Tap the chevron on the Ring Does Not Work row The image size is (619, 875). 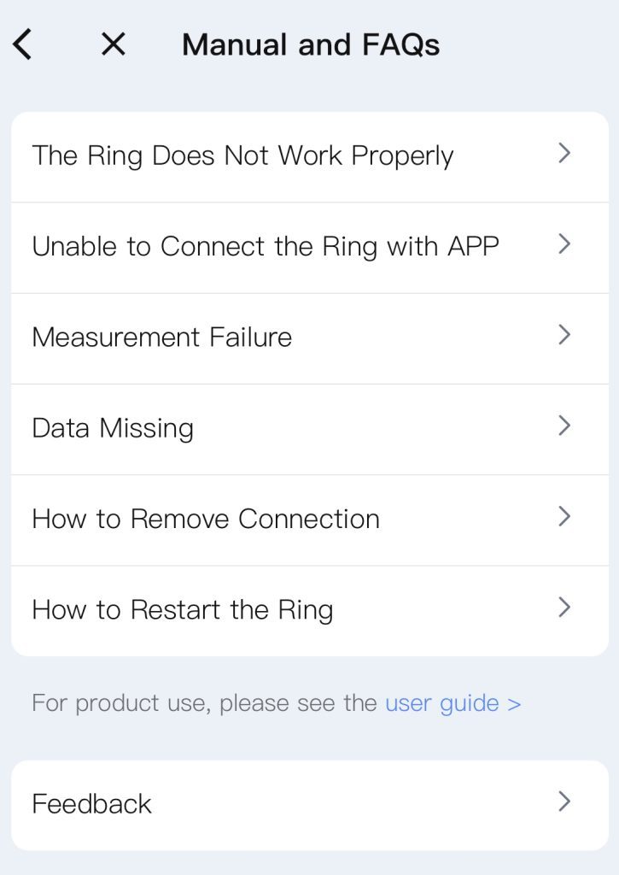tap(564, 153)
